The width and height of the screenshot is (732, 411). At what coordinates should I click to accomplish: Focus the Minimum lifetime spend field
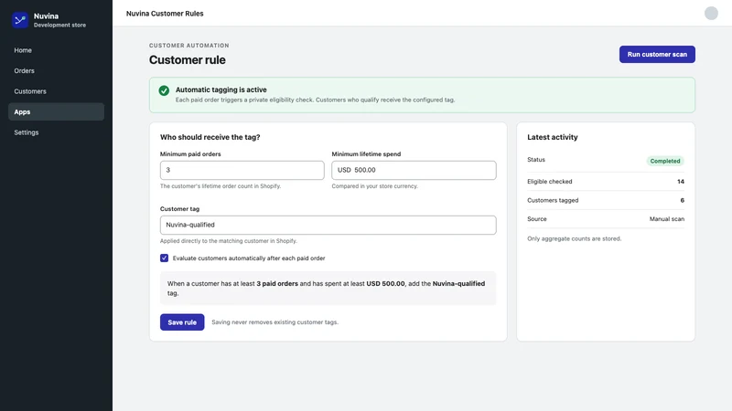(414, 170)
